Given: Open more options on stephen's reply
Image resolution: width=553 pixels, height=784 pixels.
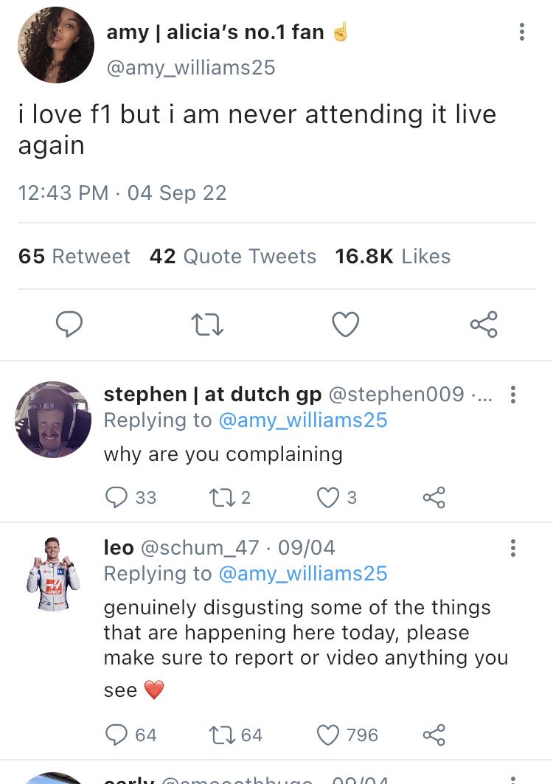Looking at the screenshot, I should (x=513, y=395).
